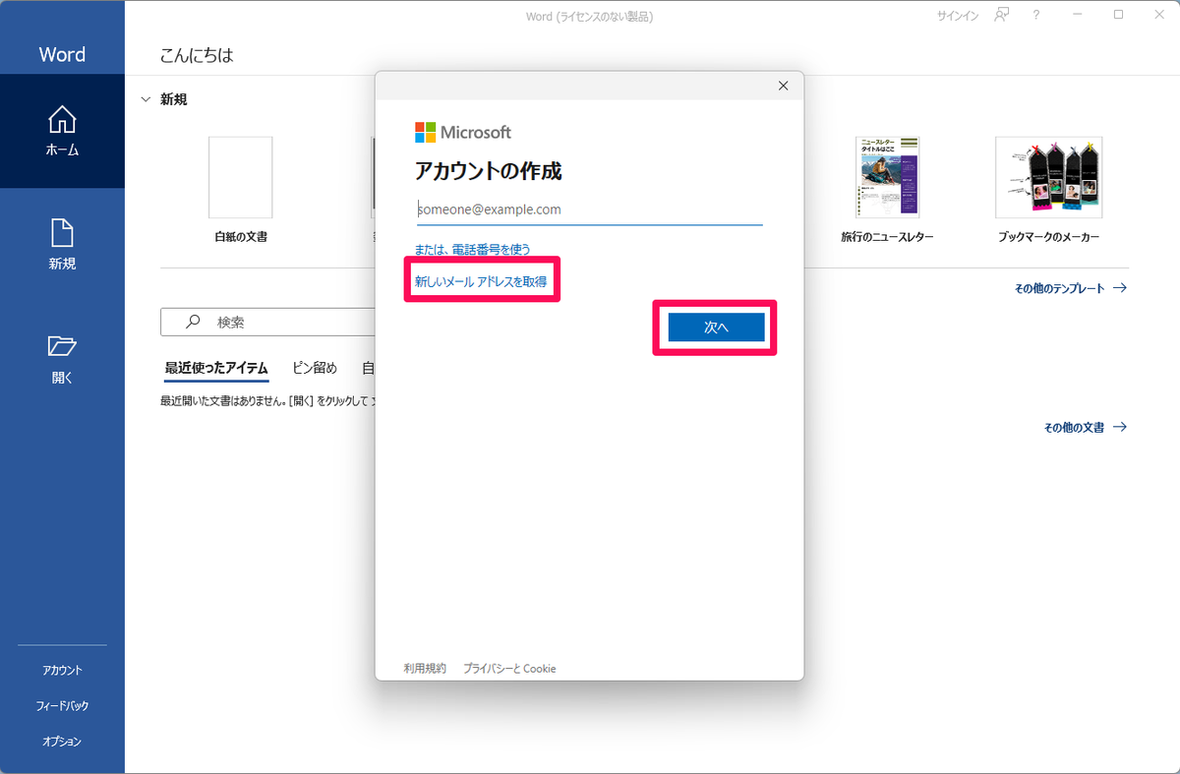Close the account creation dialog
The width and height of the screenshot is (1180, 774).
783,86
